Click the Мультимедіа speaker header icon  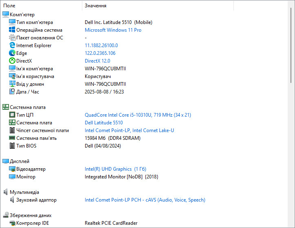click(x=6, y=192)
